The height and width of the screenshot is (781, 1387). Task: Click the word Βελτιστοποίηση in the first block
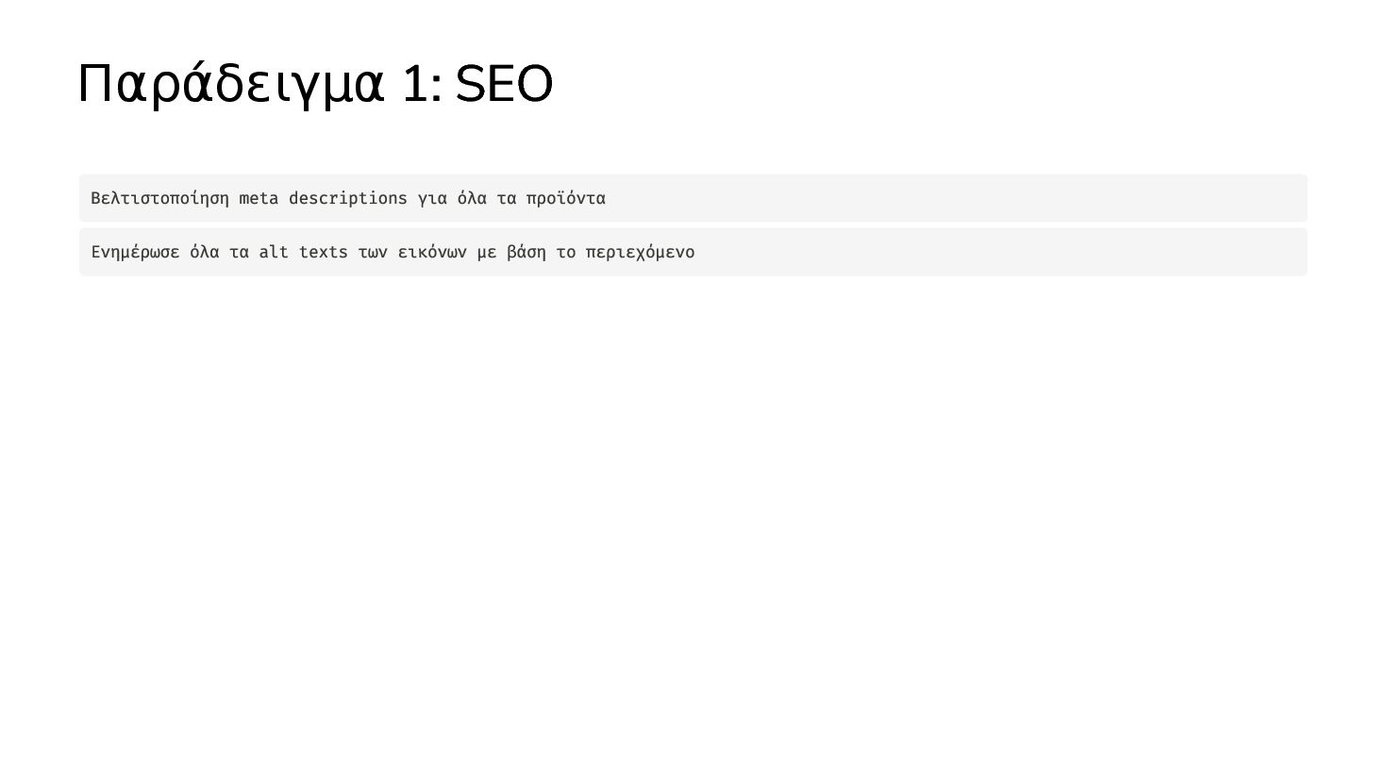click(160, 198)
